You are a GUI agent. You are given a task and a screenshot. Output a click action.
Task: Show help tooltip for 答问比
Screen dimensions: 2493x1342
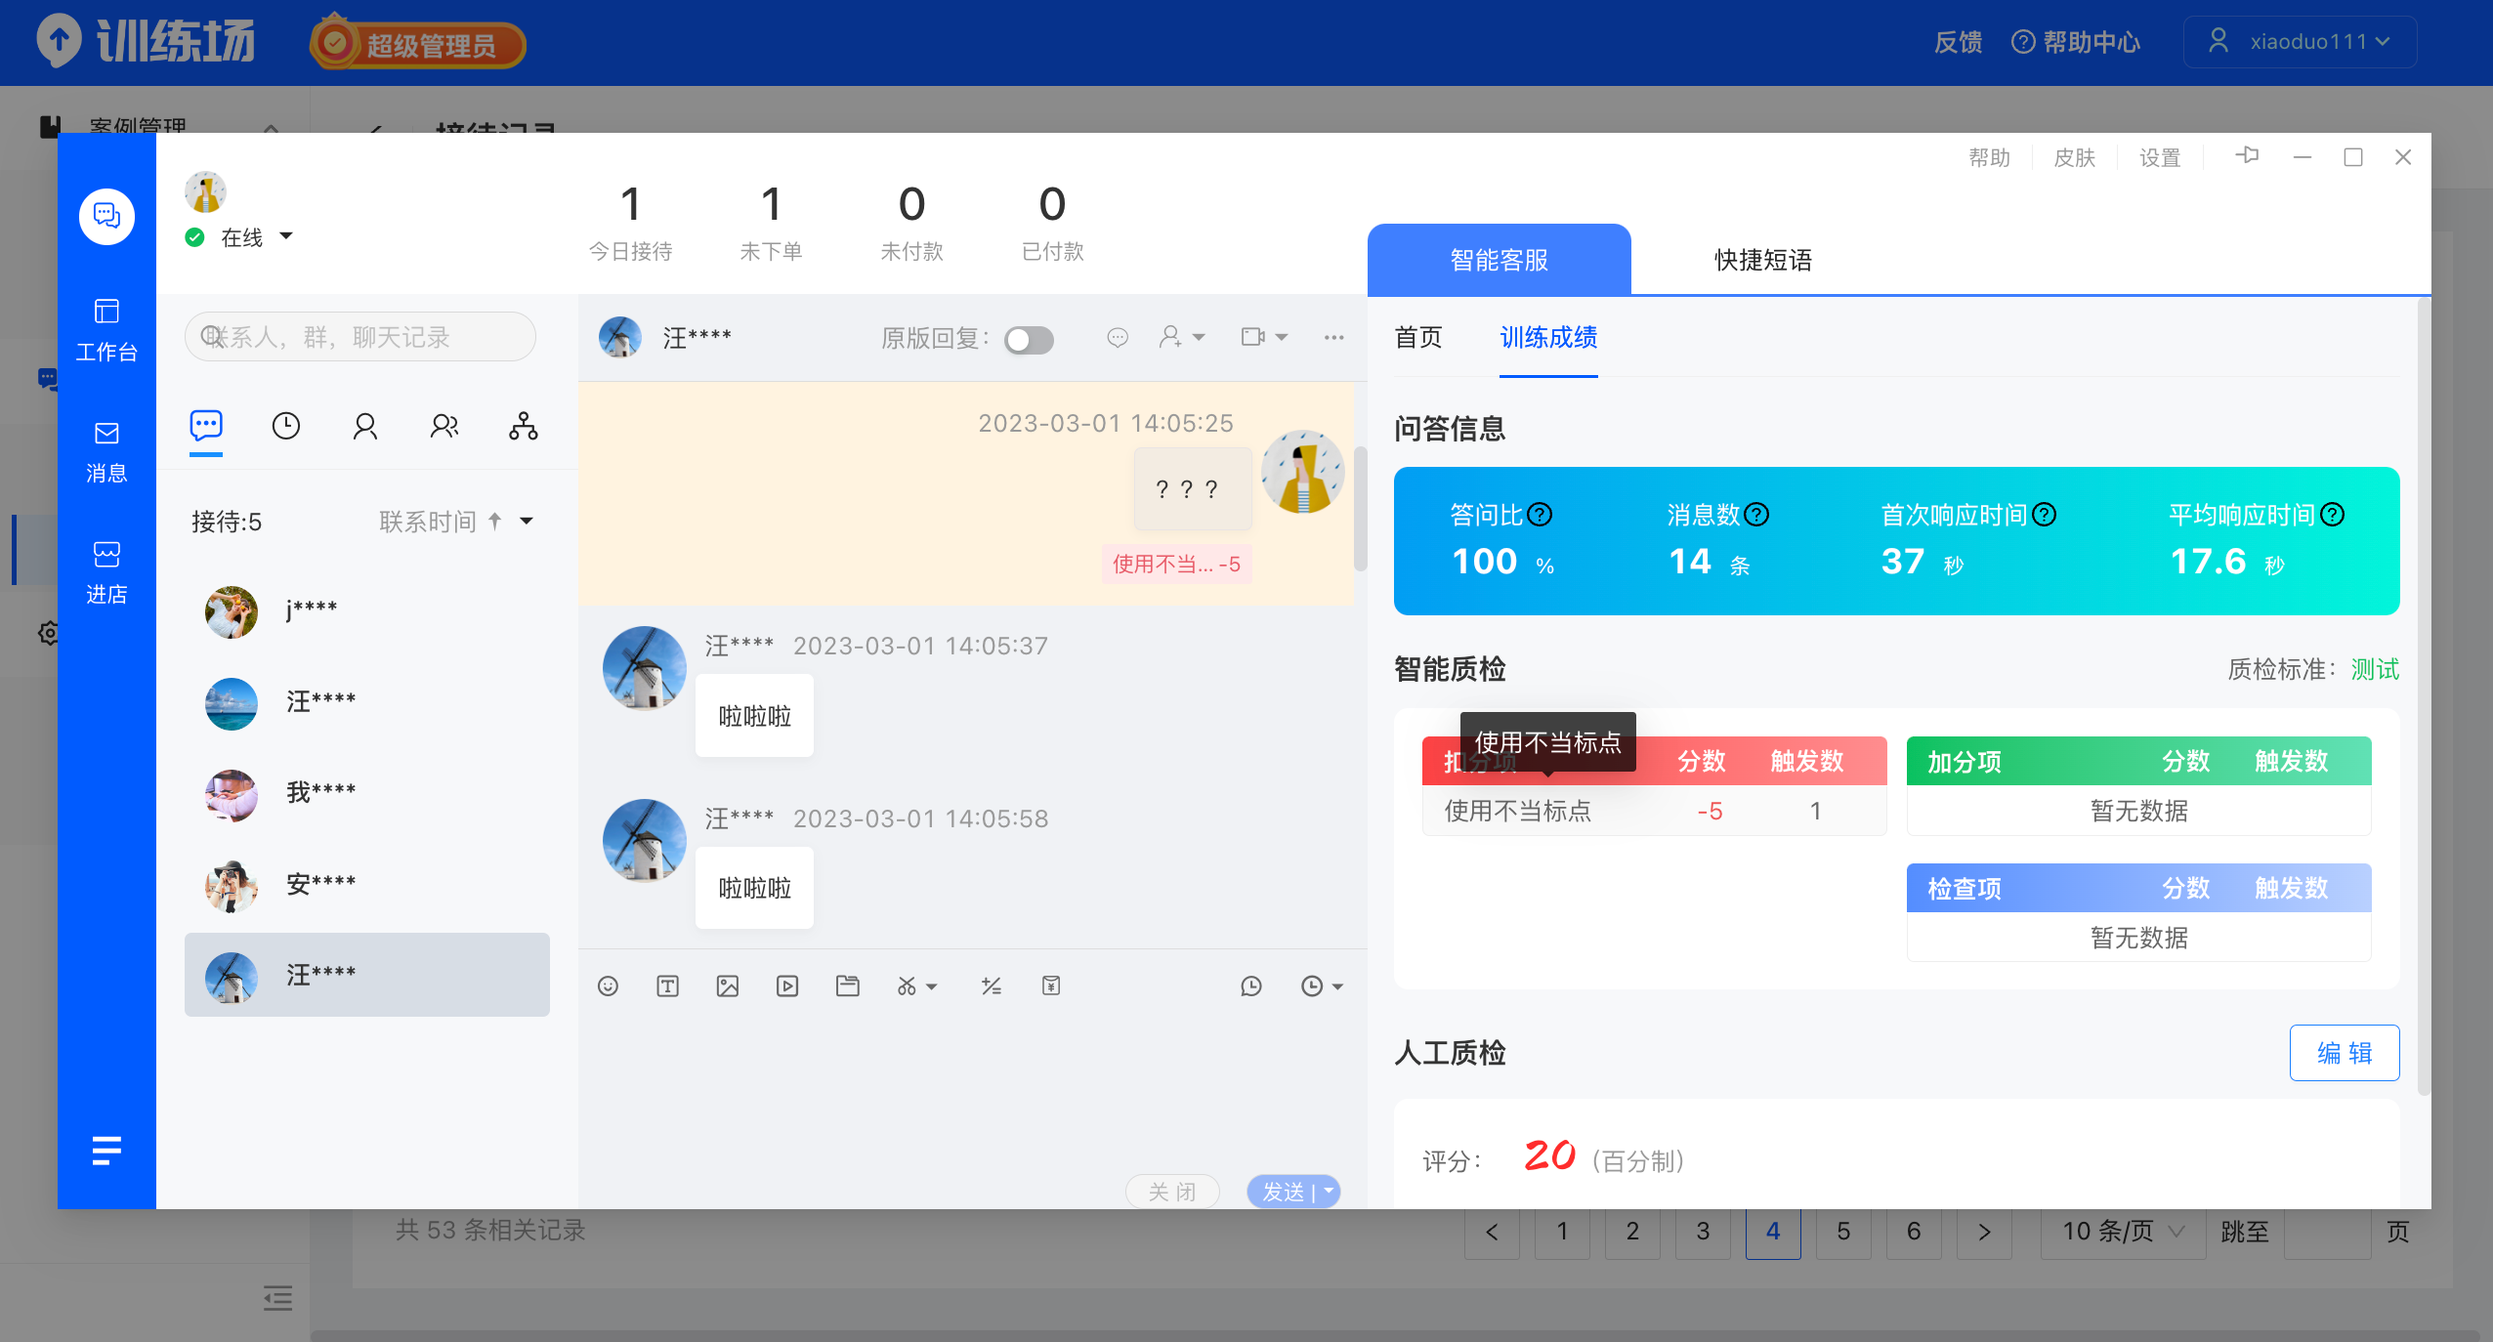tap(1540, 515)
